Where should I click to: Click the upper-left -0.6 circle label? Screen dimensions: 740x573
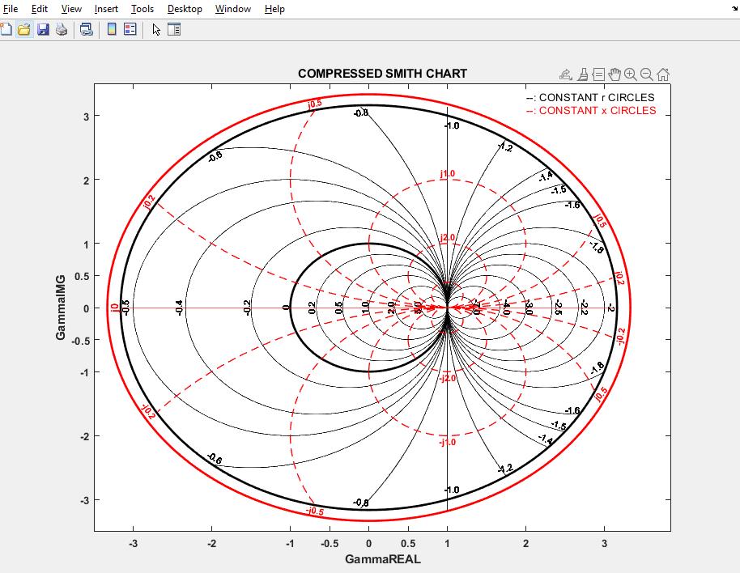(215, 156)
